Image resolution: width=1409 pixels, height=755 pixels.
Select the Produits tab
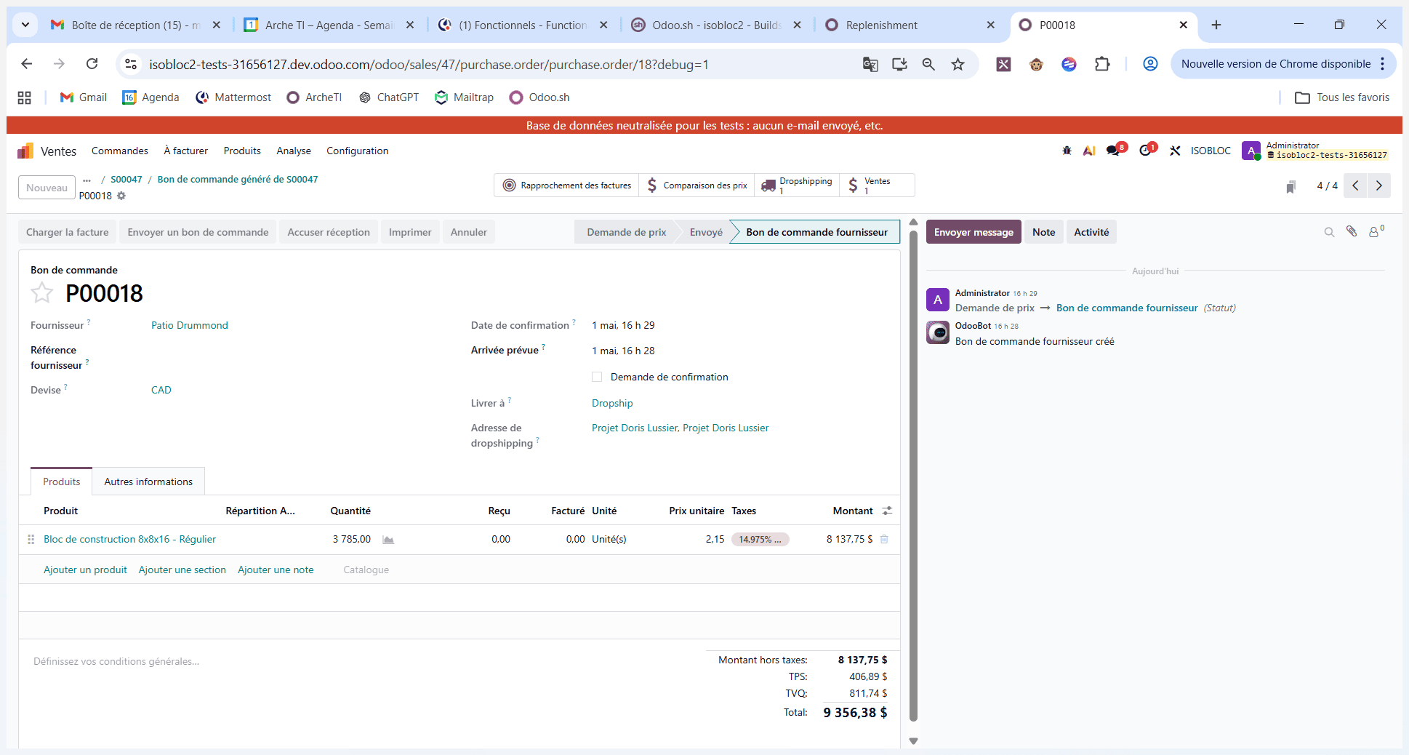(x=62, y=482)
